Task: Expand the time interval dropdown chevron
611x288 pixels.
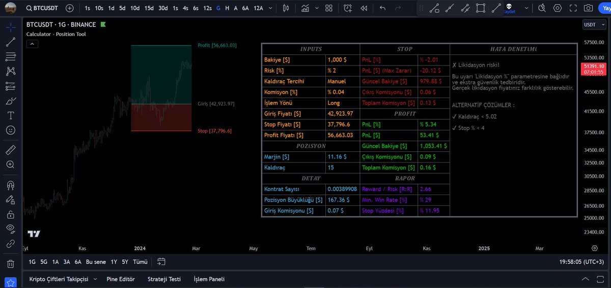Action: point(270,8)
